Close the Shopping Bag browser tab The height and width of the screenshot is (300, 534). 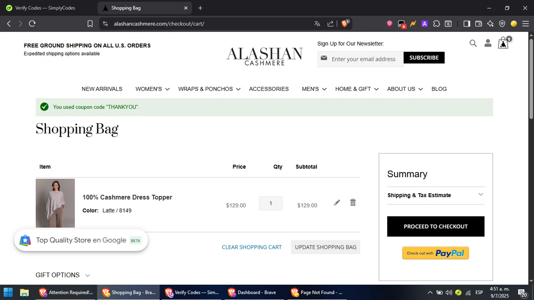tap(185, 8)
